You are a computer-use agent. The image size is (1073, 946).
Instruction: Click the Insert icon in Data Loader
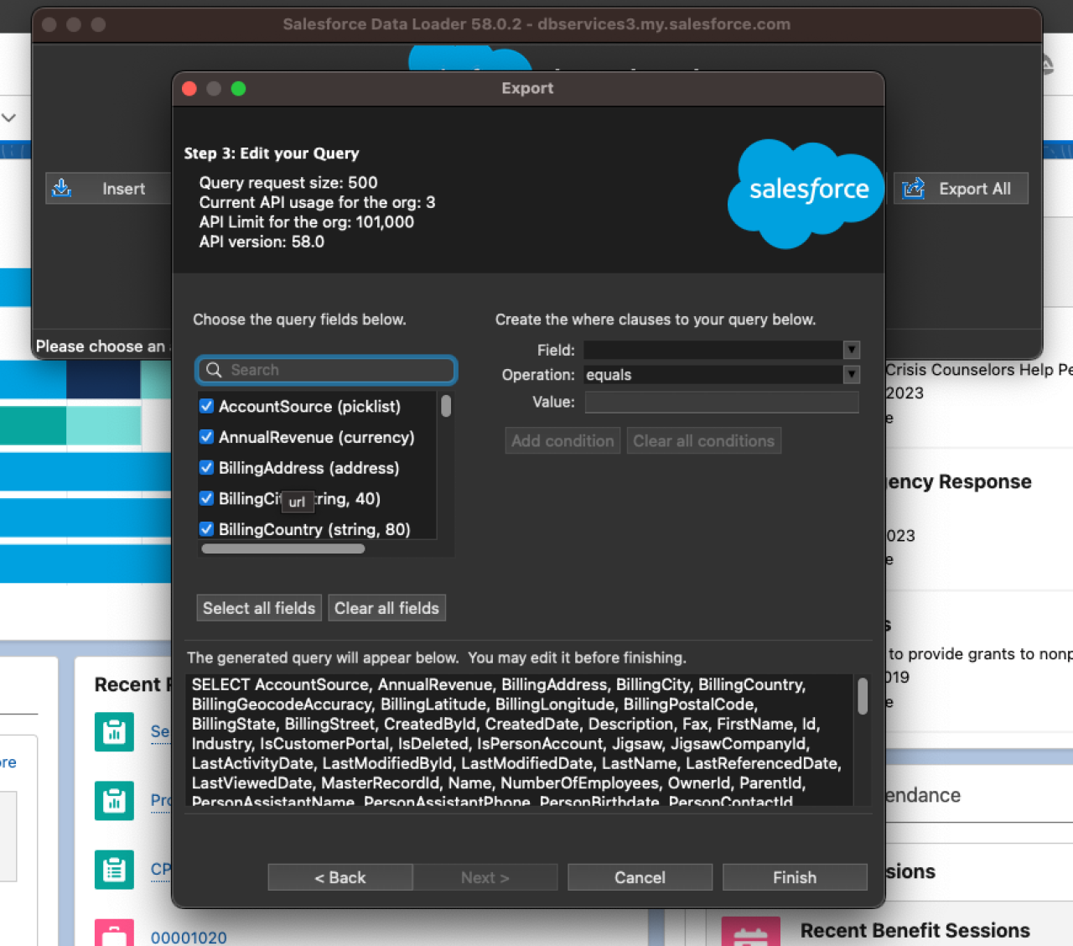click(62, 188)
